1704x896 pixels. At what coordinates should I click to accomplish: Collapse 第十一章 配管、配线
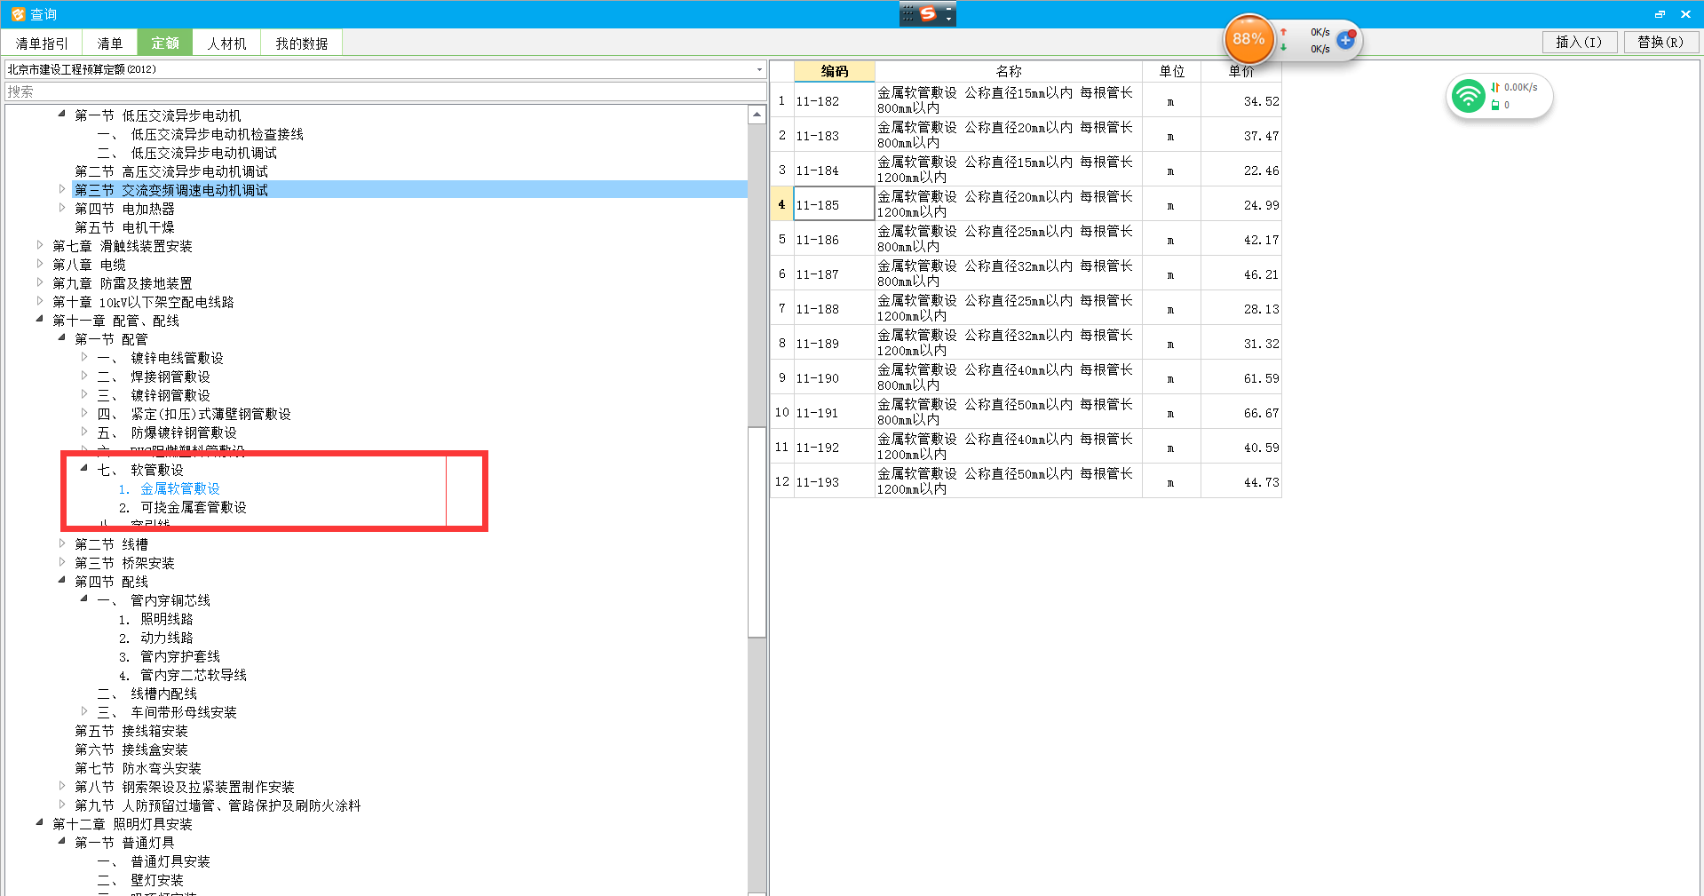(x=39, y=319)
